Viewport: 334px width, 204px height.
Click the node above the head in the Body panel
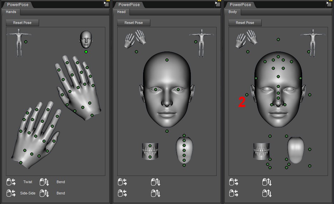[x=278, y=39]
